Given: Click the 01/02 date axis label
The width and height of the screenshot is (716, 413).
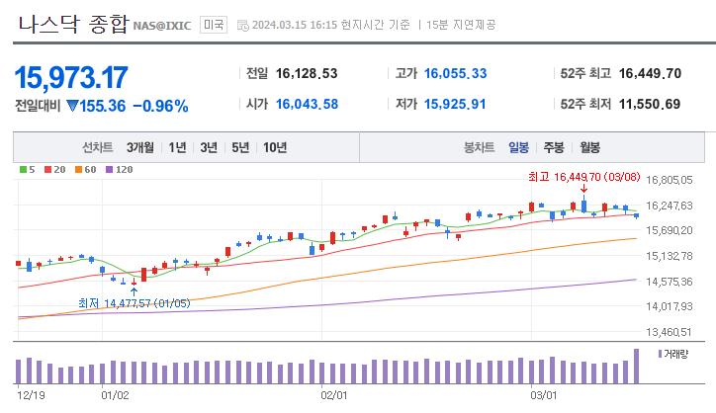Looking at the screenshot, I should click(x=115, y=395).
